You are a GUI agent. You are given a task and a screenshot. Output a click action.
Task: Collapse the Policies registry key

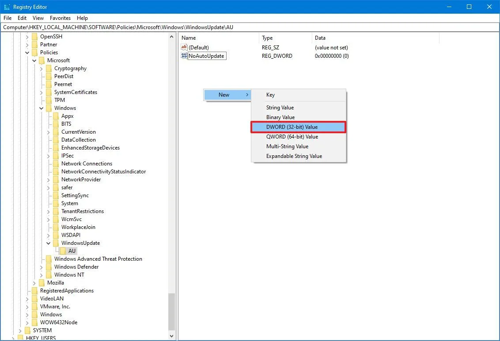(x=27, y=52)
